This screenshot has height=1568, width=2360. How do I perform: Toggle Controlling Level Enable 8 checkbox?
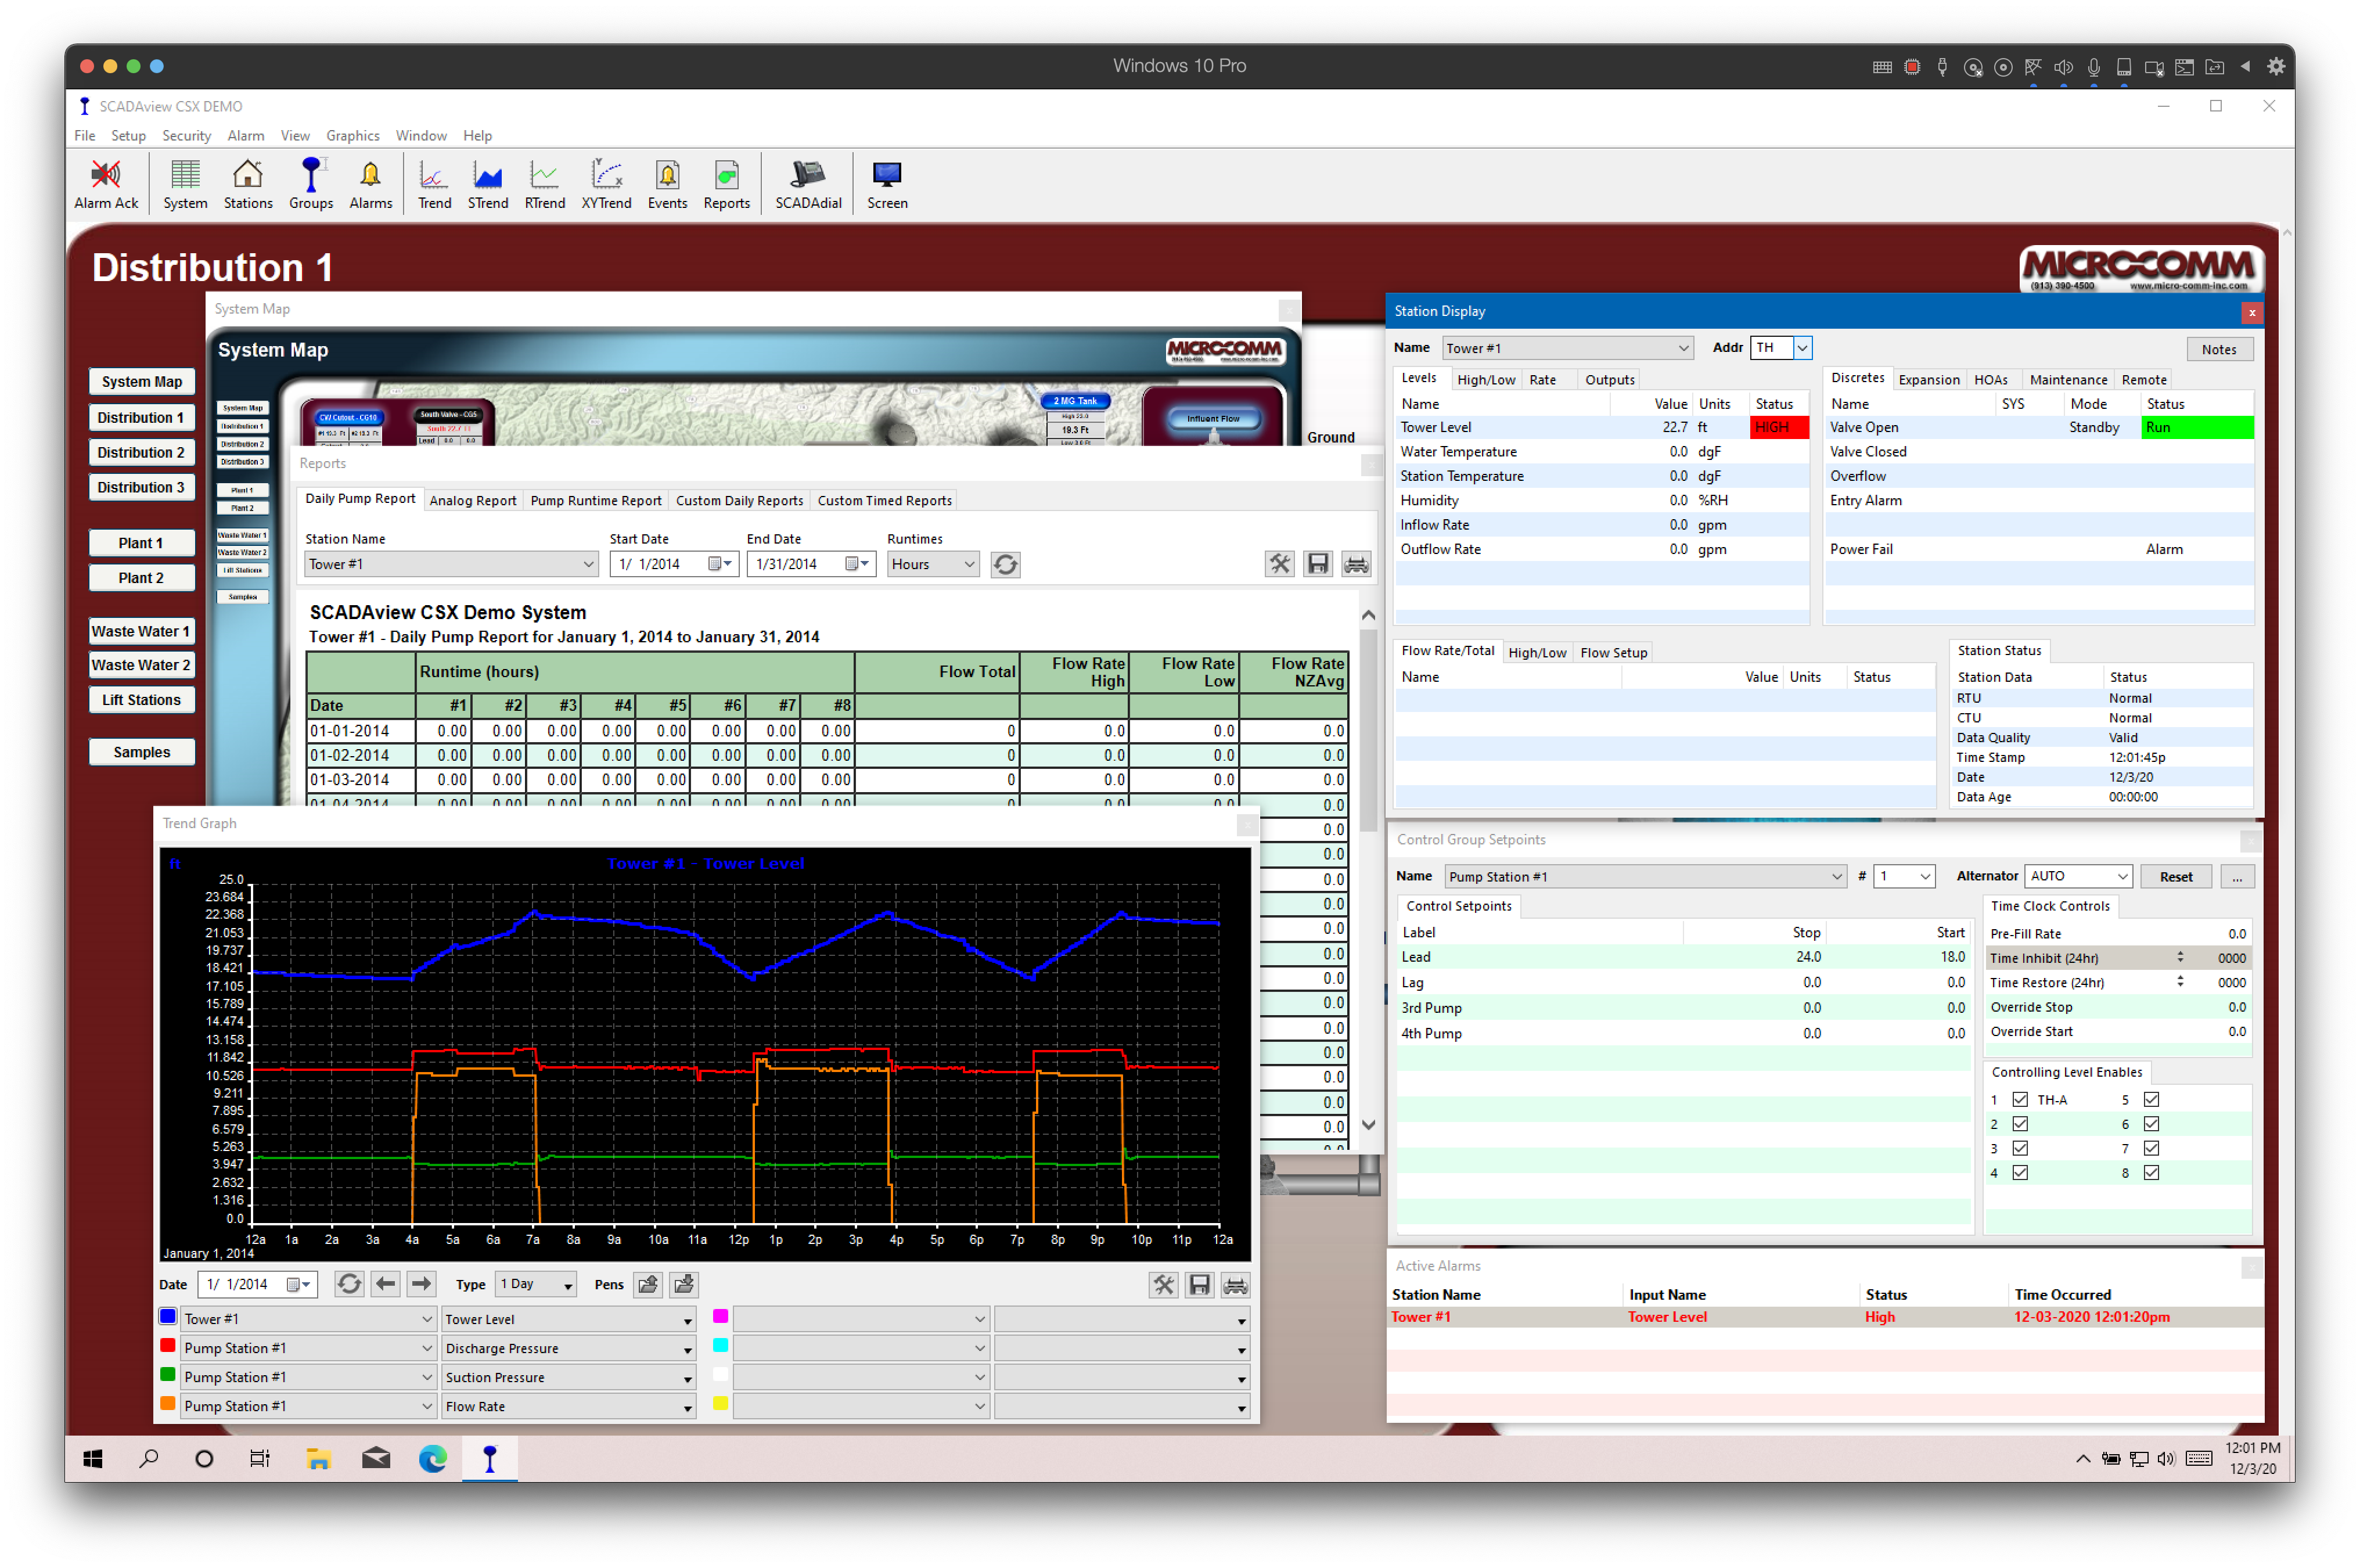2151,1172
